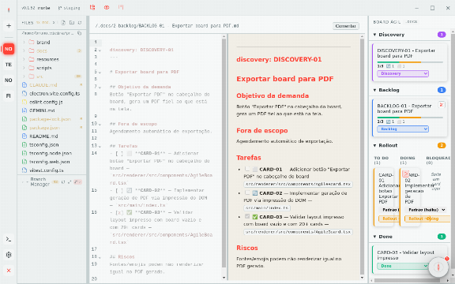Screen dimensions: 455x284
Task: Click the first red icon after staging
Action: click(x=92, y=8)
